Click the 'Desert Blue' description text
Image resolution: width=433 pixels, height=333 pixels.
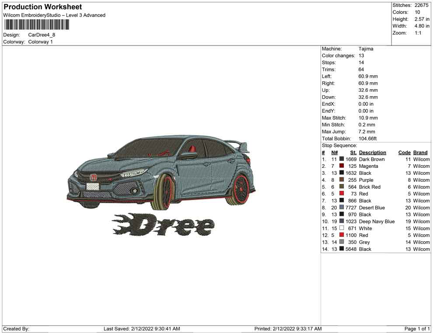[372, 208]
